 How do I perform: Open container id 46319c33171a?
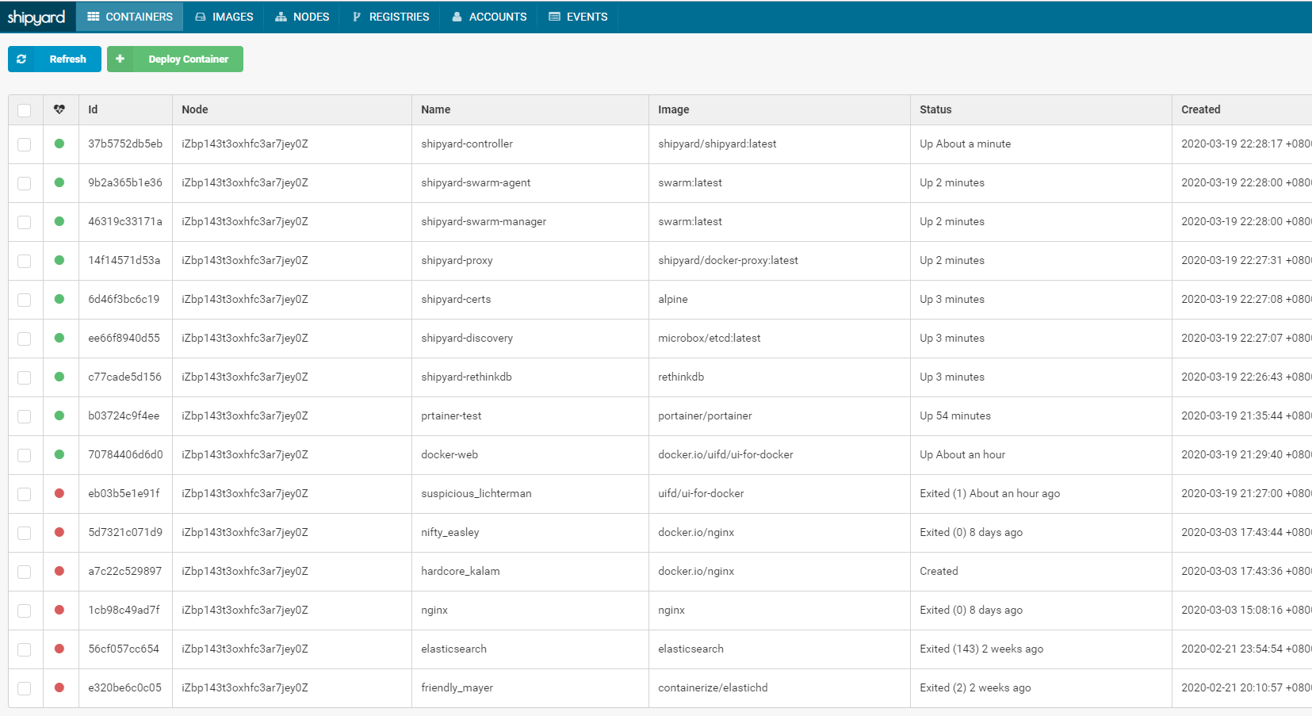(125, 221)
